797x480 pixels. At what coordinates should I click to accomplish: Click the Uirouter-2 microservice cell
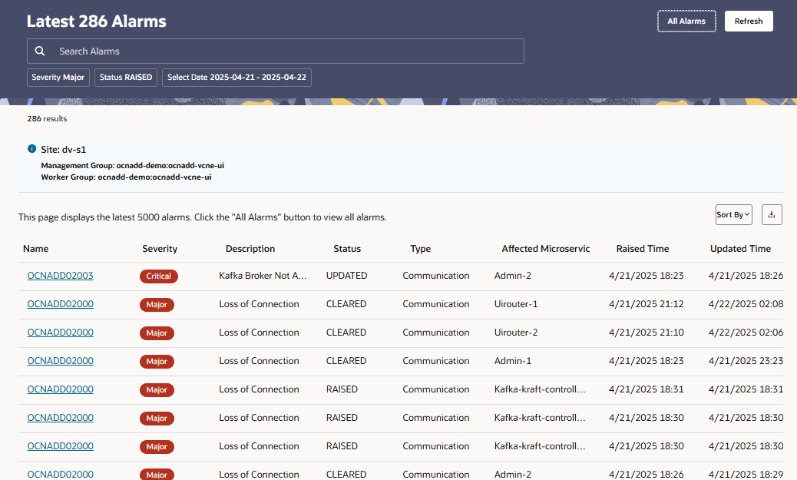pyautogui.click(x=516, y=333)
